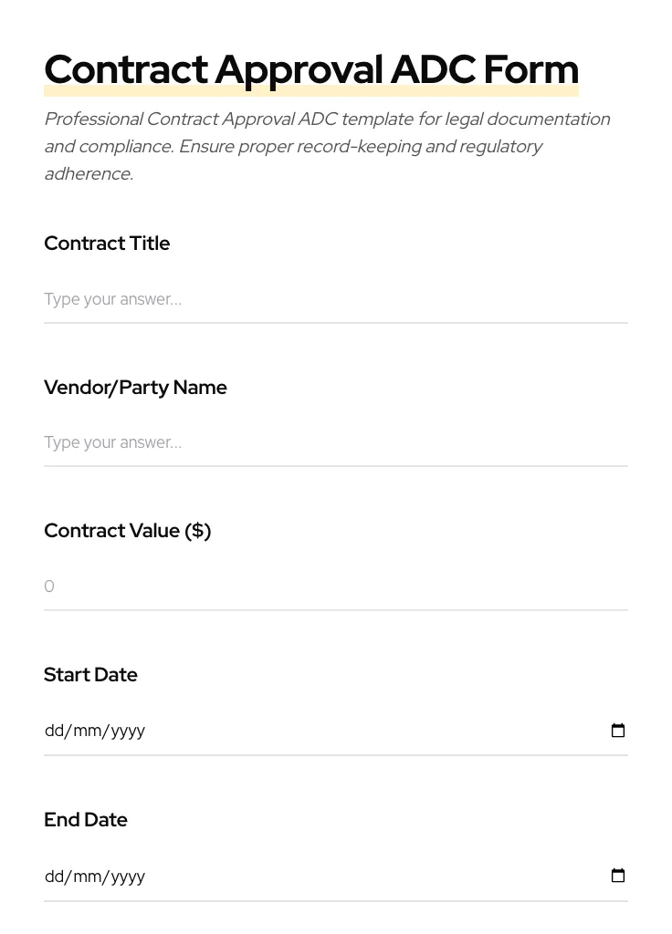Click the End Date label
The width and height of the screenshot is (672, 934).
pyautogui.click(x=86, y=820)
